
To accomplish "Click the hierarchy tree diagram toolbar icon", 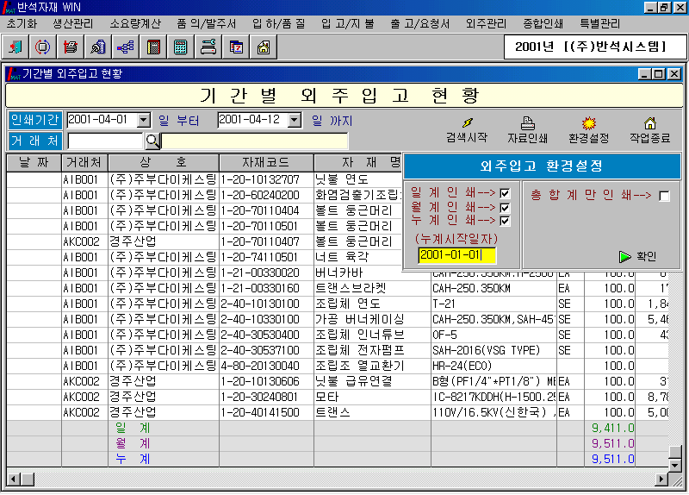I will 125,47.
